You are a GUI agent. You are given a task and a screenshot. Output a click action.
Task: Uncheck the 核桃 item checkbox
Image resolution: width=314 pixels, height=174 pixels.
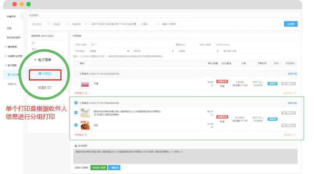pos(76,125)
